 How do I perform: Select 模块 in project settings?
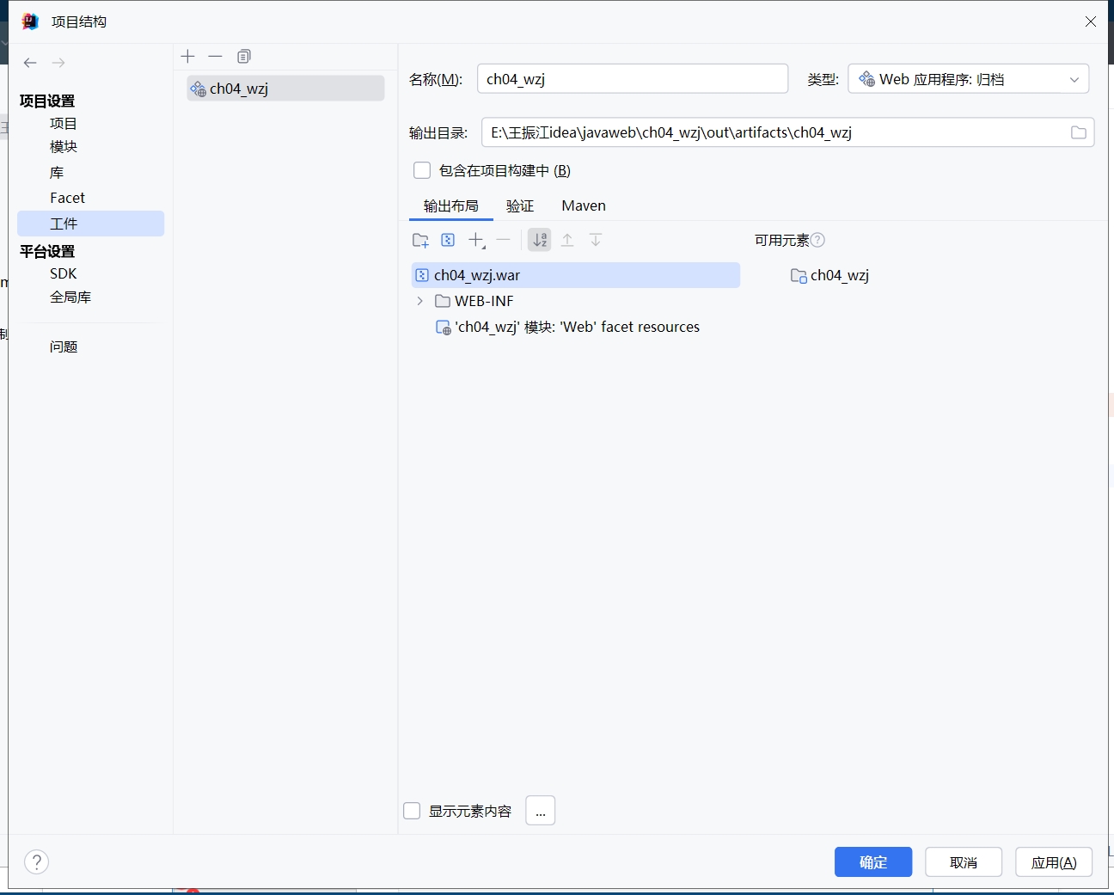click(x=64, y=147)
